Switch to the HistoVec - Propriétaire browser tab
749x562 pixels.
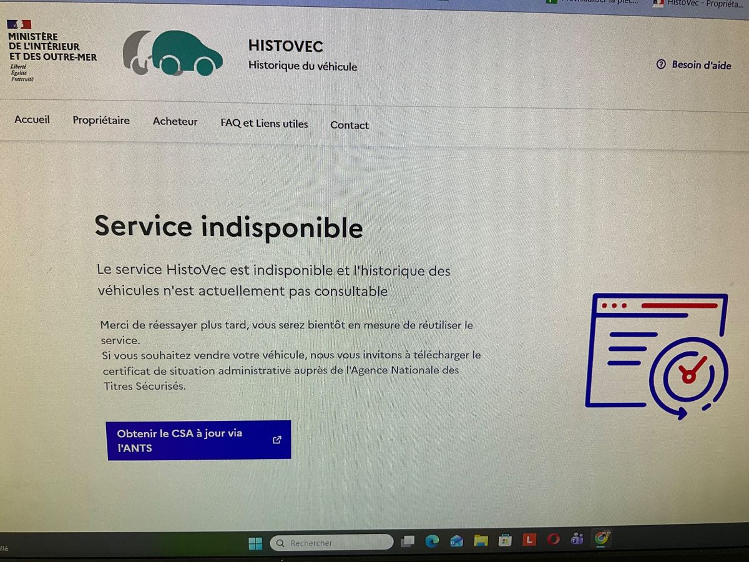click(x=699, y=3)
